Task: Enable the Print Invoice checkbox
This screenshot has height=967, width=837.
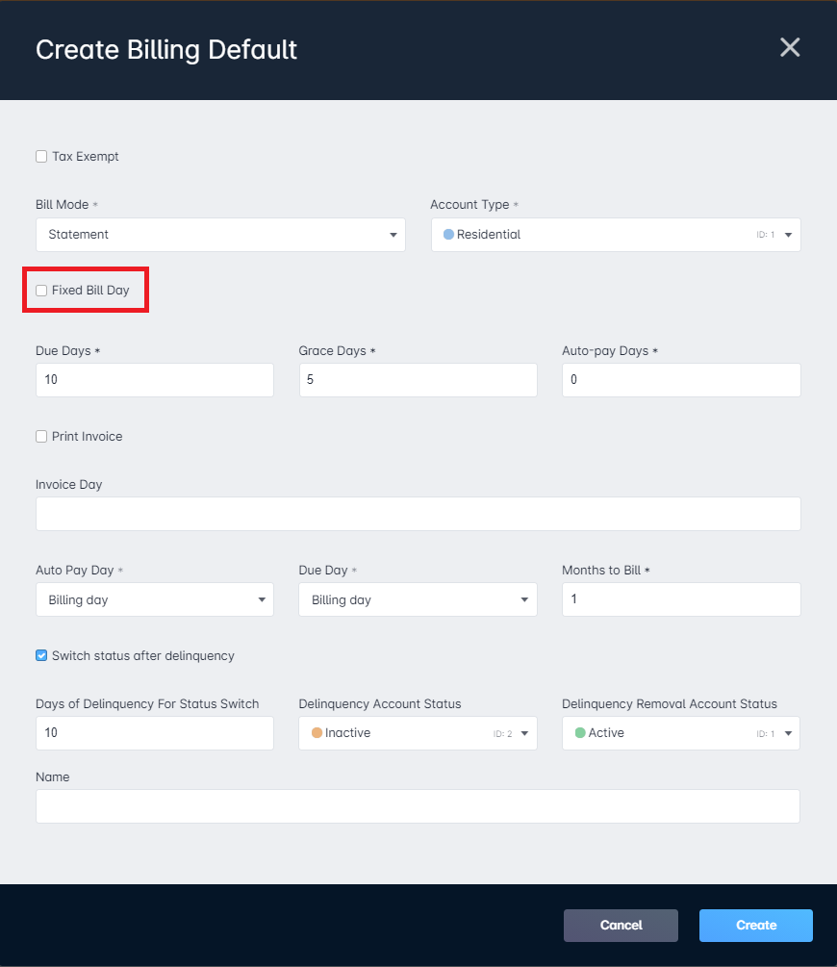Action: coord(41,436)
